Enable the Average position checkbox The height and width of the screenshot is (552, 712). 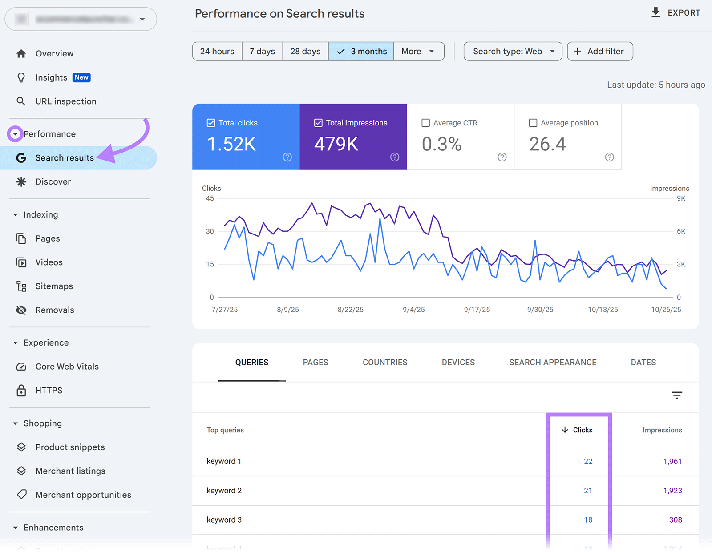tap(533, 122)
